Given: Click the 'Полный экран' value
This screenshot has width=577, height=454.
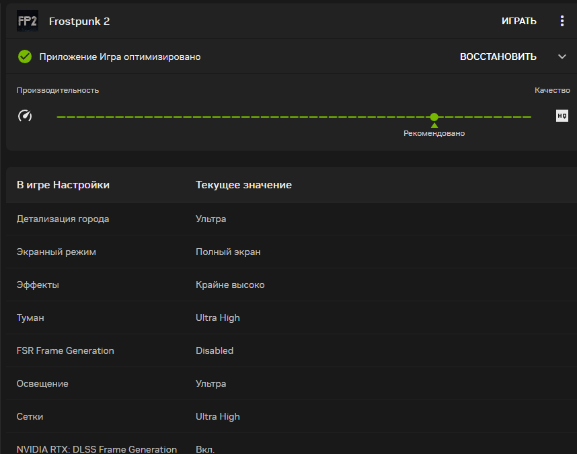Looking at the screenshot, I should [x=228, y=252].
